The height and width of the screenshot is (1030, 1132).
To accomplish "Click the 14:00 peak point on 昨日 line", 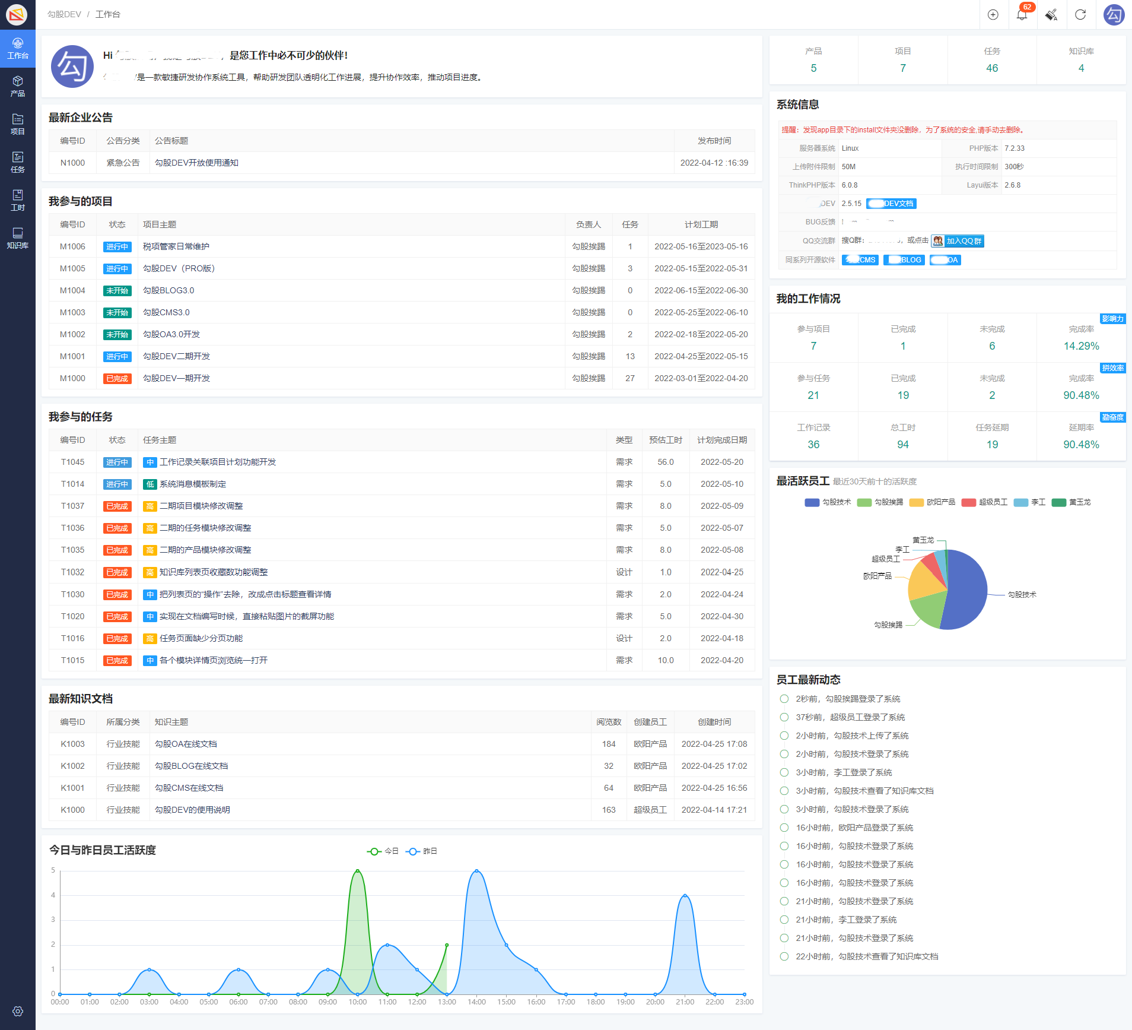I will [476, 871].
